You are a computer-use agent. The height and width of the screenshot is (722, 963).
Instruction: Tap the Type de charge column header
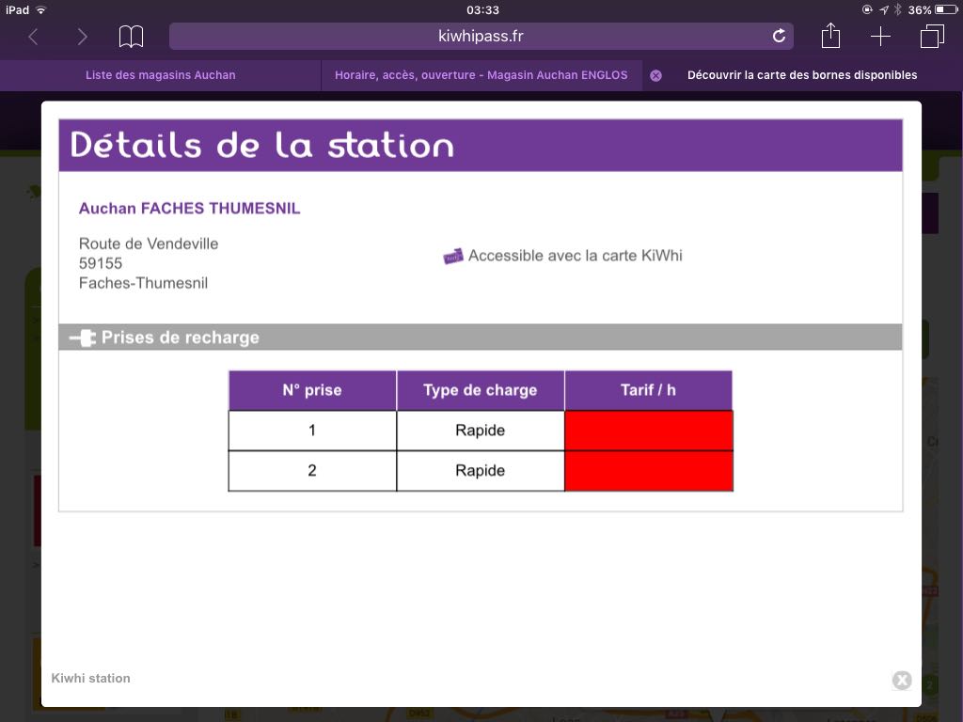(x=481, y=390)
